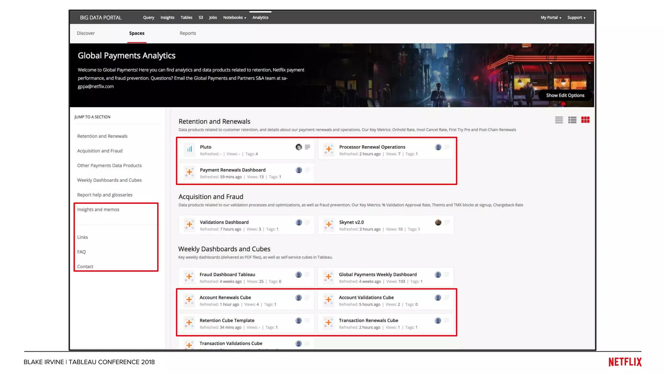665x374 pixels.
Task: Click the Account Renewals Cube owner avatar
Action: point(298,298)
